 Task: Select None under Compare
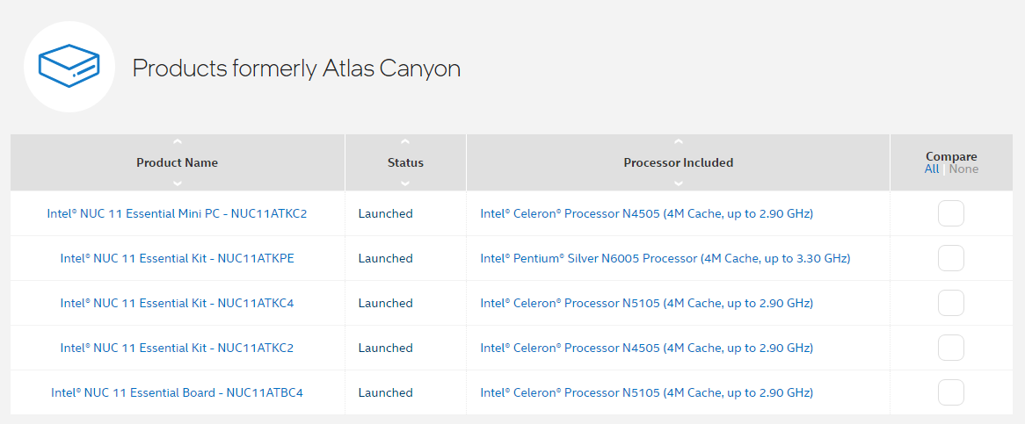pyautogui.click(x=963, y=169)
